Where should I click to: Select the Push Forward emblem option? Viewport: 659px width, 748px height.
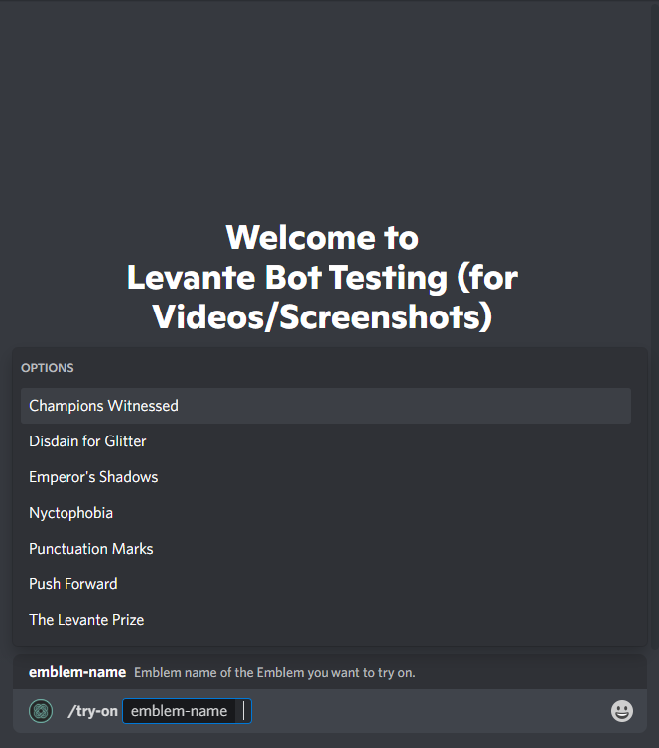pyautogui.click(x=326, y=584)
